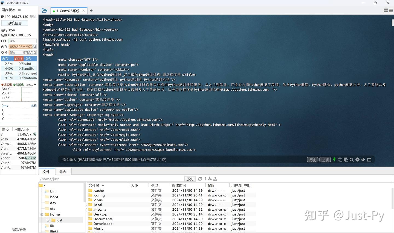394x233 pixels.
Task: Open the Music folder icon
Action: [90, 228]
